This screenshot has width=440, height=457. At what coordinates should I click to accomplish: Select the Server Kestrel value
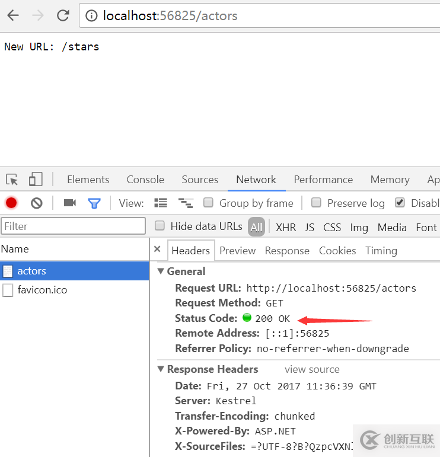click(x=236, y=401)
